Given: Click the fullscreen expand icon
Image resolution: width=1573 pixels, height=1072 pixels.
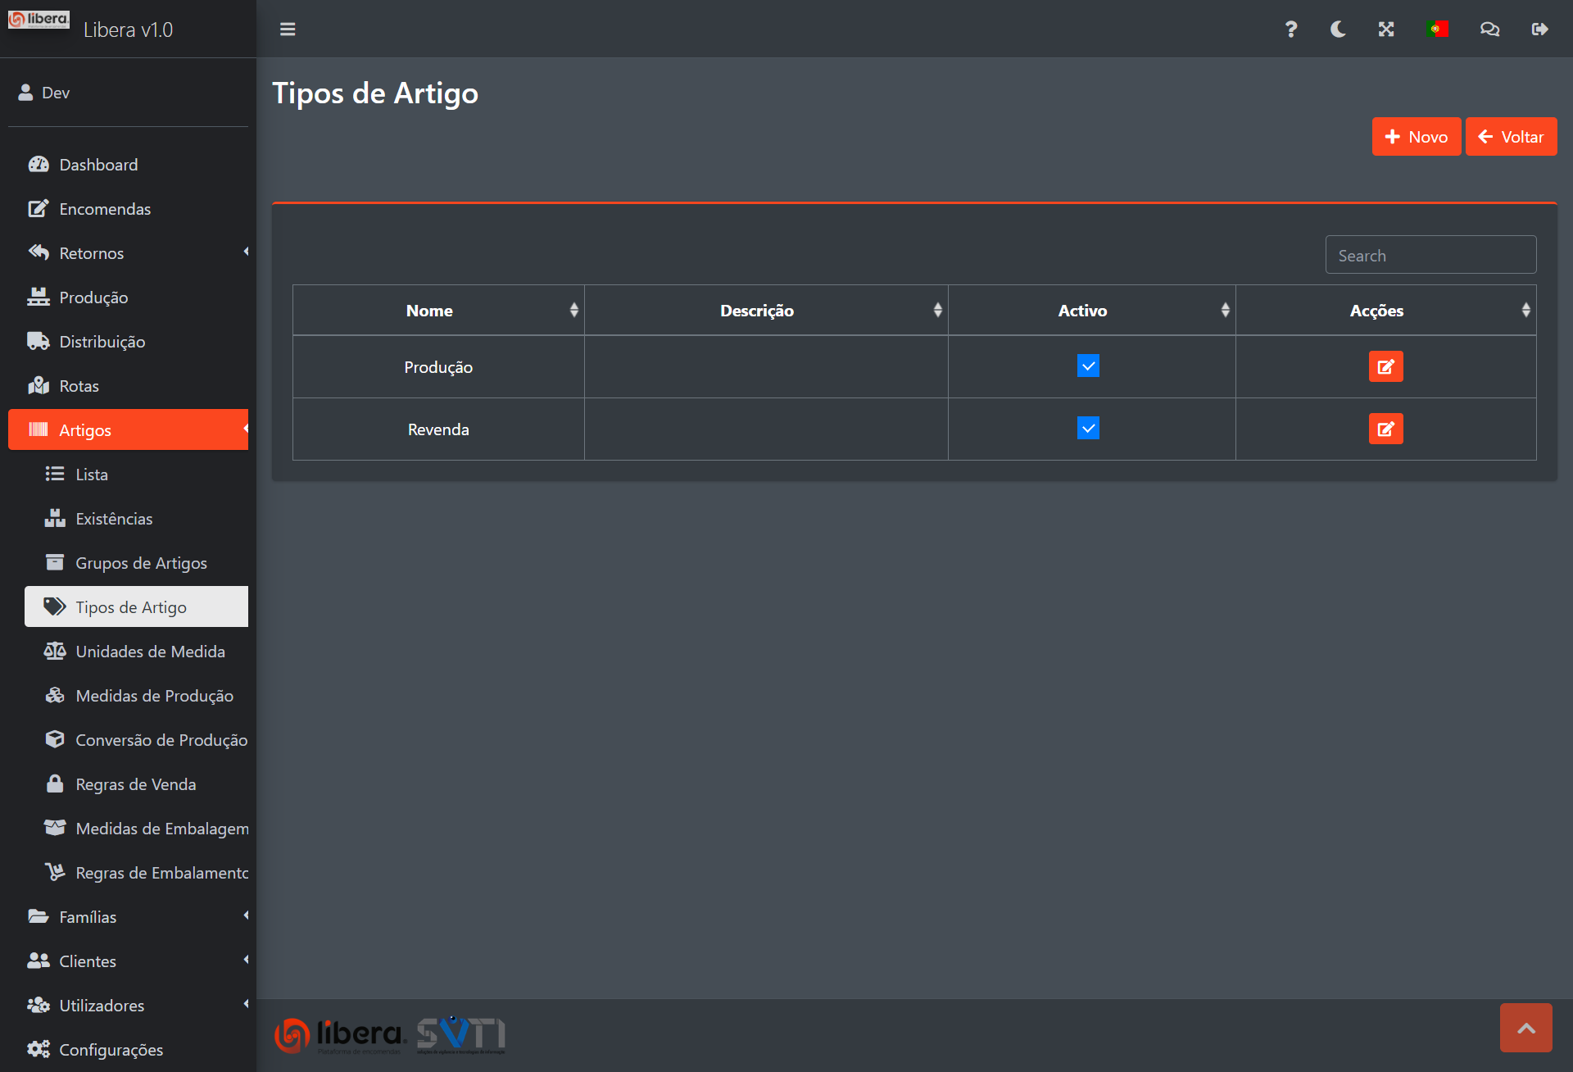Looking at the screenshot, I should [1386, 30].
